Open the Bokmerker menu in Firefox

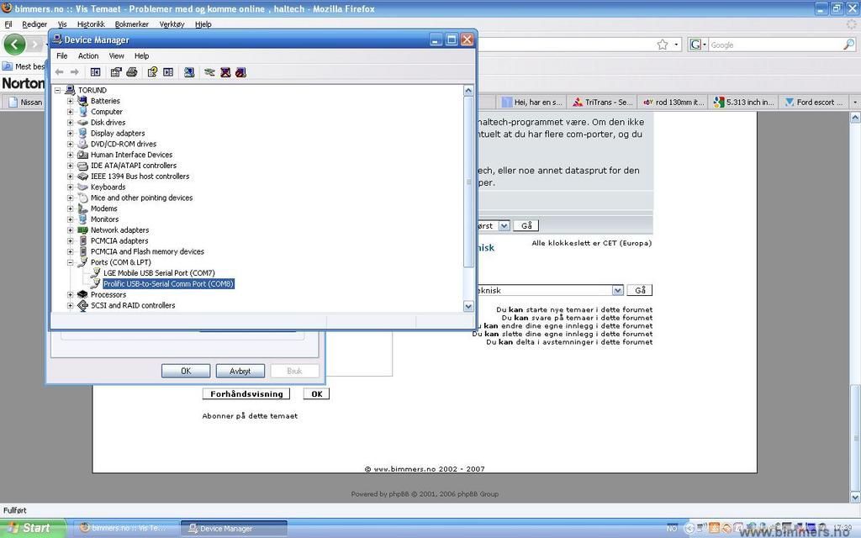132,24
